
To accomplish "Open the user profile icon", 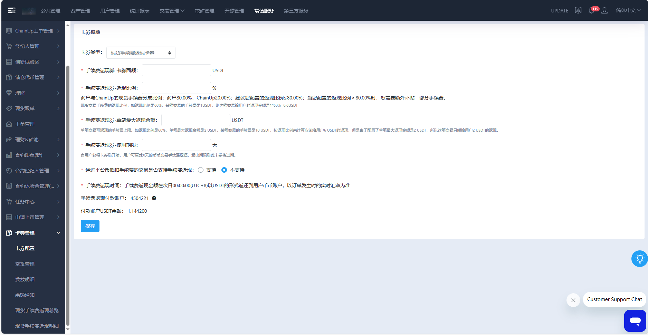I will pyautogui.click(x=604, y=10).
